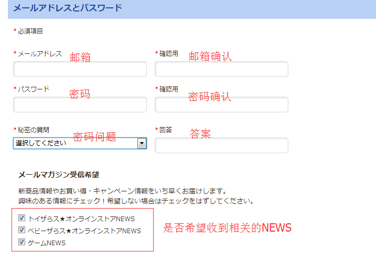The image size is (376, 263).
Task: Click the メールマガジン受信希望 heading
Action: 58,175
